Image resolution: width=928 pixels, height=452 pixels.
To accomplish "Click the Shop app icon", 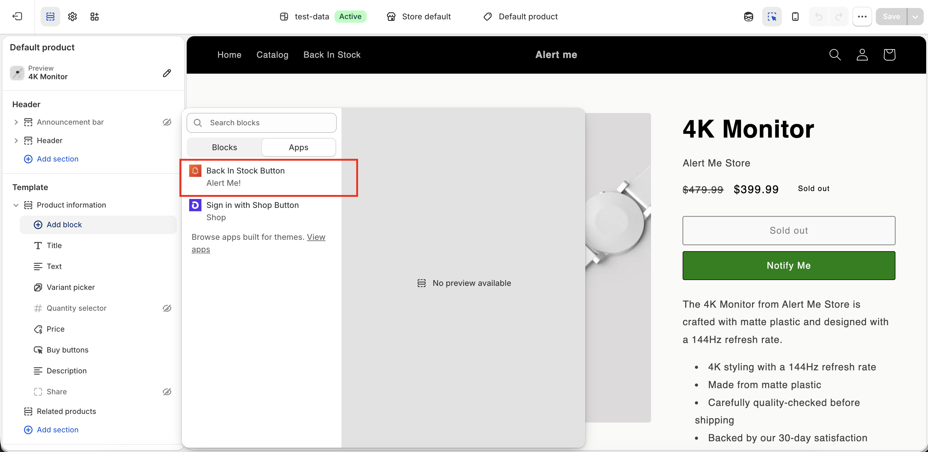I will (195, 205).
